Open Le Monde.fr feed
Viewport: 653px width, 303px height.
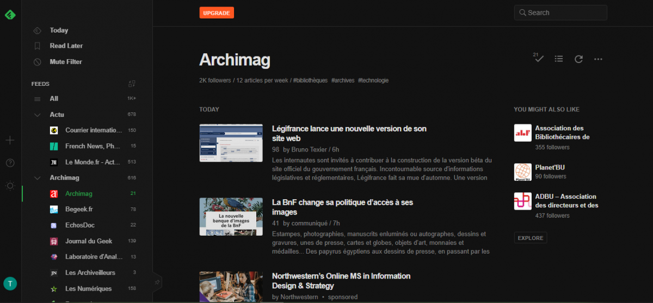tap(93, 162)
